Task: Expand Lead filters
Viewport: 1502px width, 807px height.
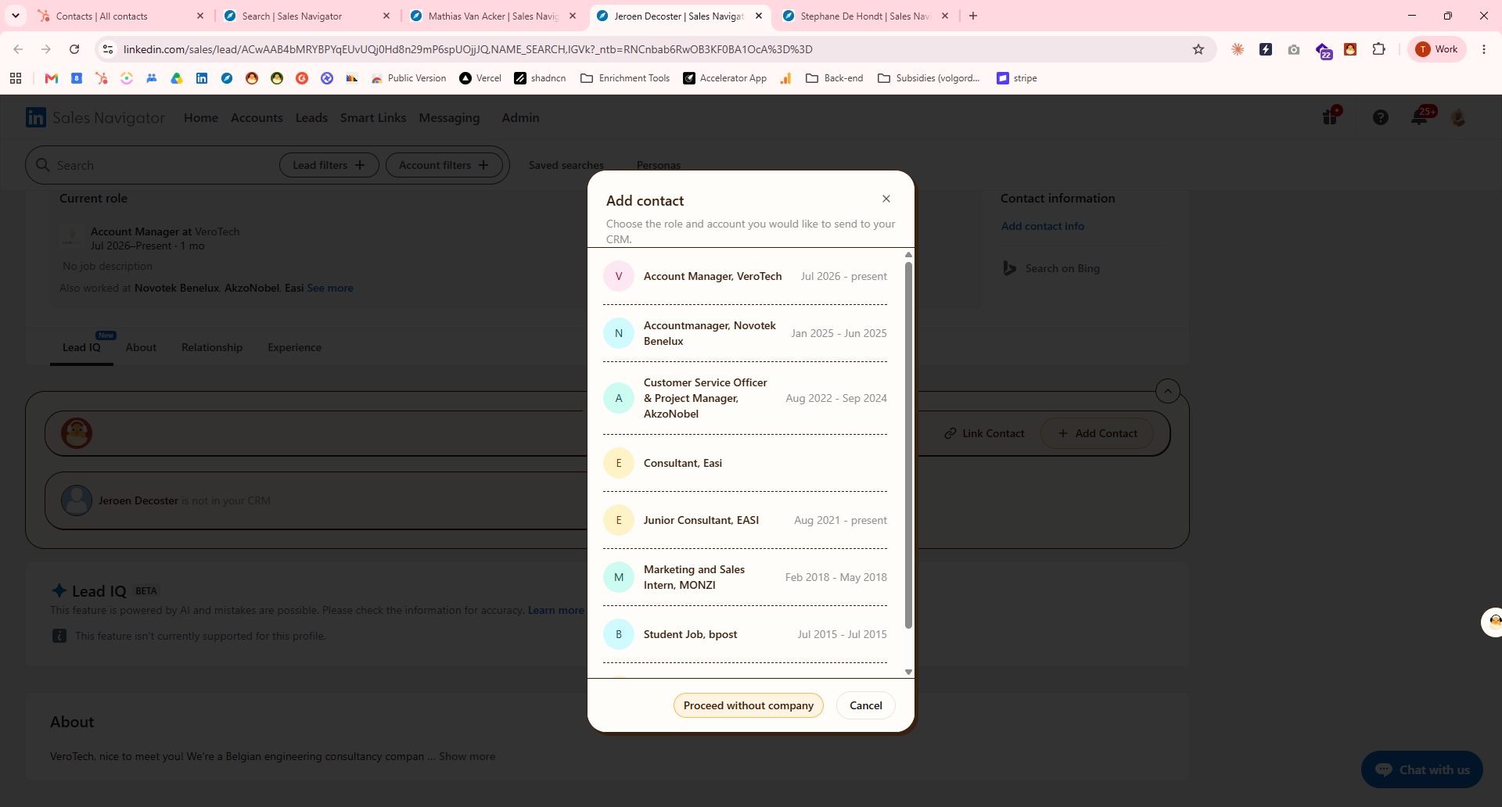Action: click(x=329, y=165)
